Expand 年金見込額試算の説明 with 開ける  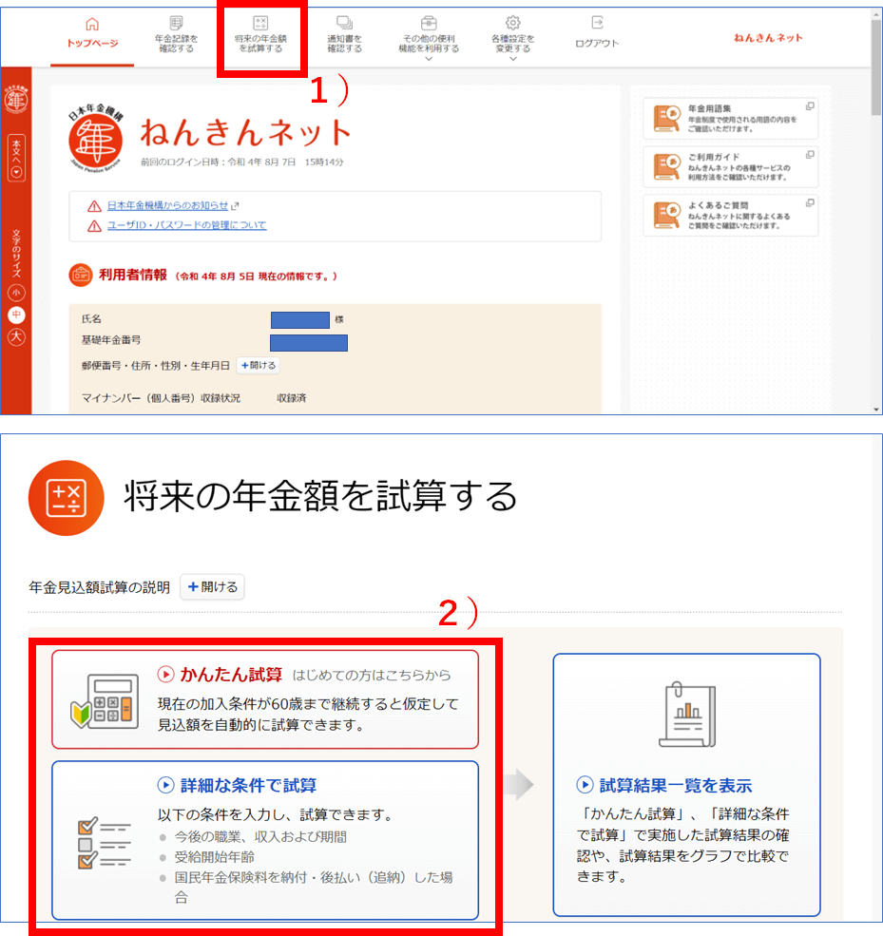pos(213,587)
